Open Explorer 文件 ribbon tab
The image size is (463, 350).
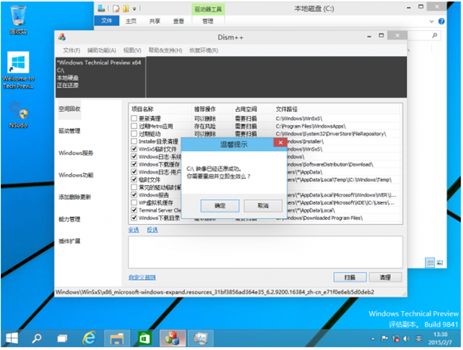(106, 21)
